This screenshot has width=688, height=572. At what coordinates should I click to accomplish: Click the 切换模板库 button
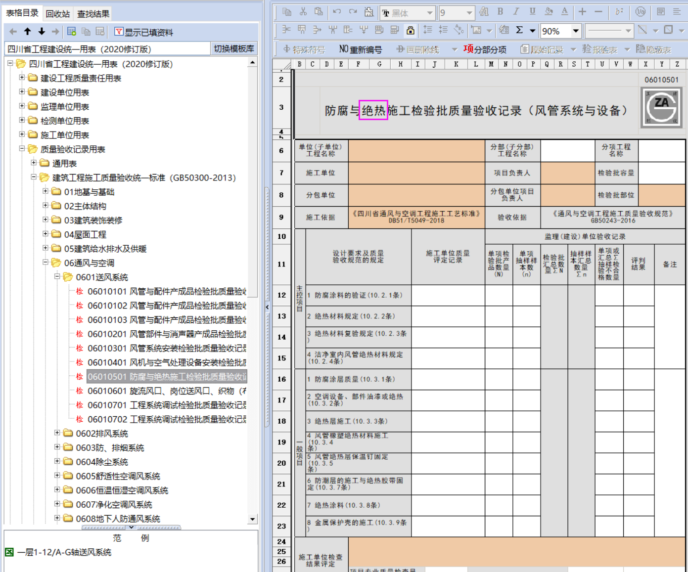pos(234,48)
